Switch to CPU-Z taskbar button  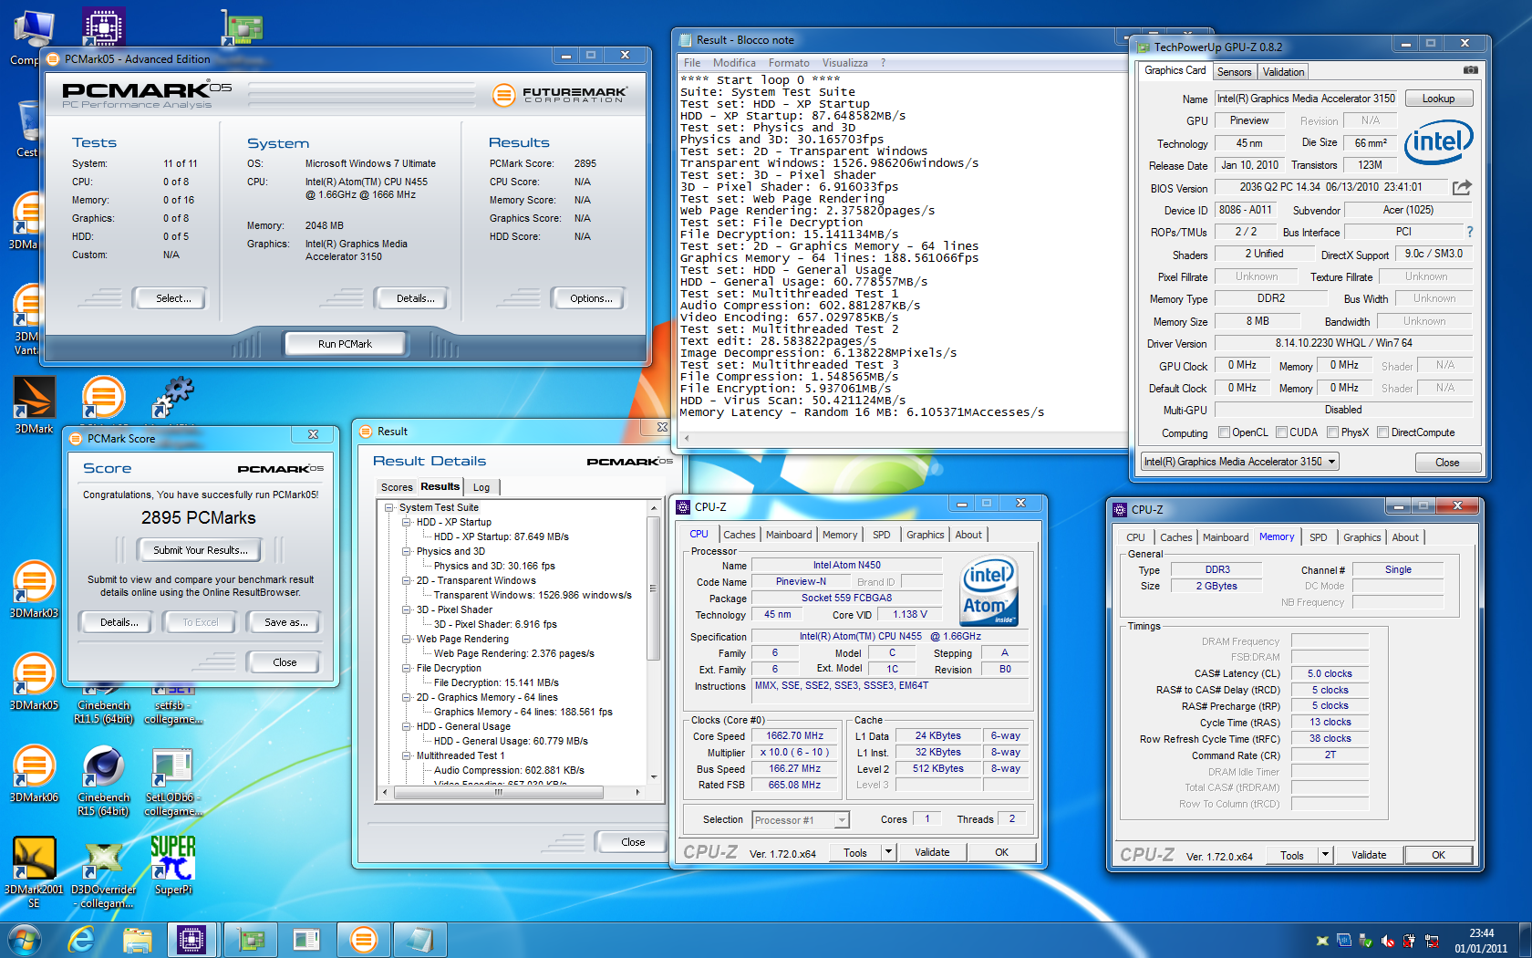(191, 939)
